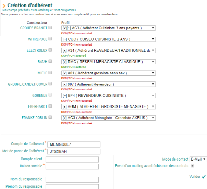Click the Mode de contact label
The height and width of the screenshot is (189, 207).
175,159
